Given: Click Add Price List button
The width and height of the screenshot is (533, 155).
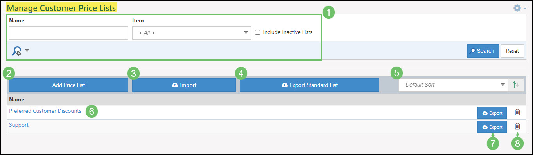Looking at the screenshot, I should (68, 85).
